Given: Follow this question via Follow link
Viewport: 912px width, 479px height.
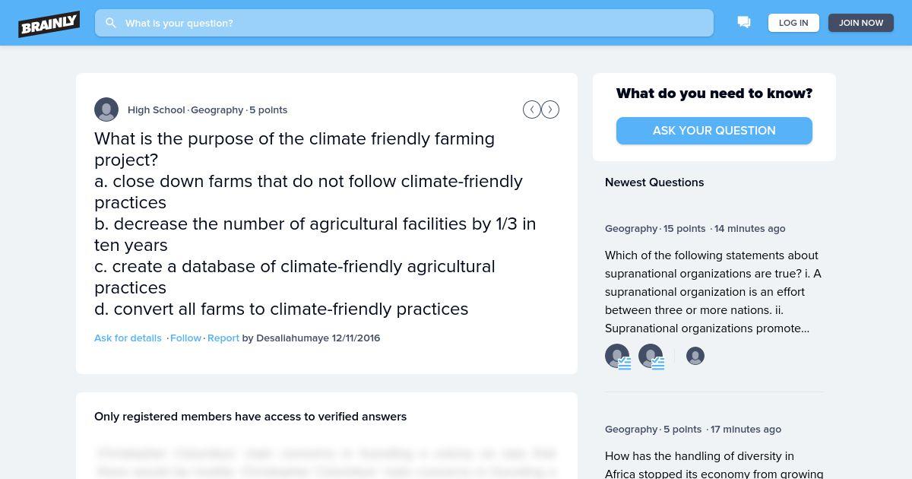Looking at the screenshot, I should pos(185,338).
